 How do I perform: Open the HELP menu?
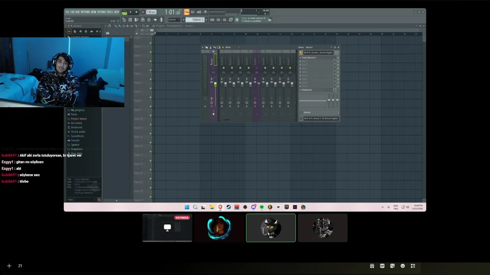tap(116, 12)
